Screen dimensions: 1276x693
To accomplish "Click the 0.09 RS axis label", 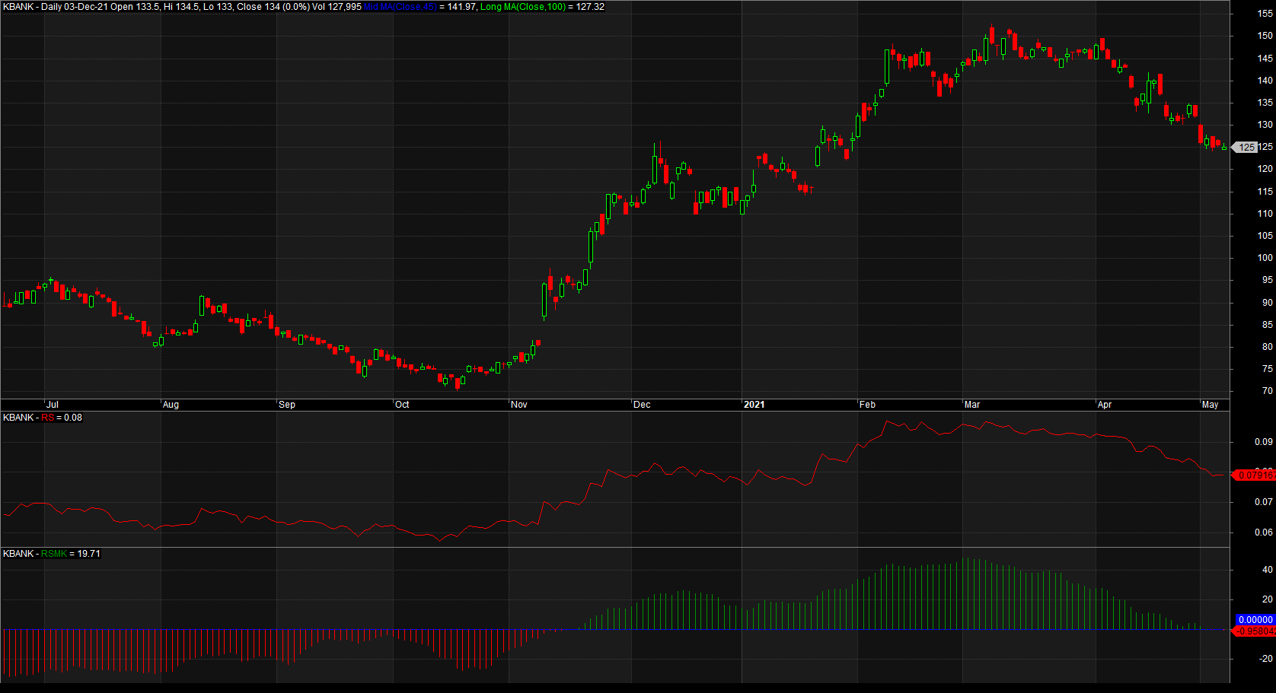I will click(x=1264, y=442).
